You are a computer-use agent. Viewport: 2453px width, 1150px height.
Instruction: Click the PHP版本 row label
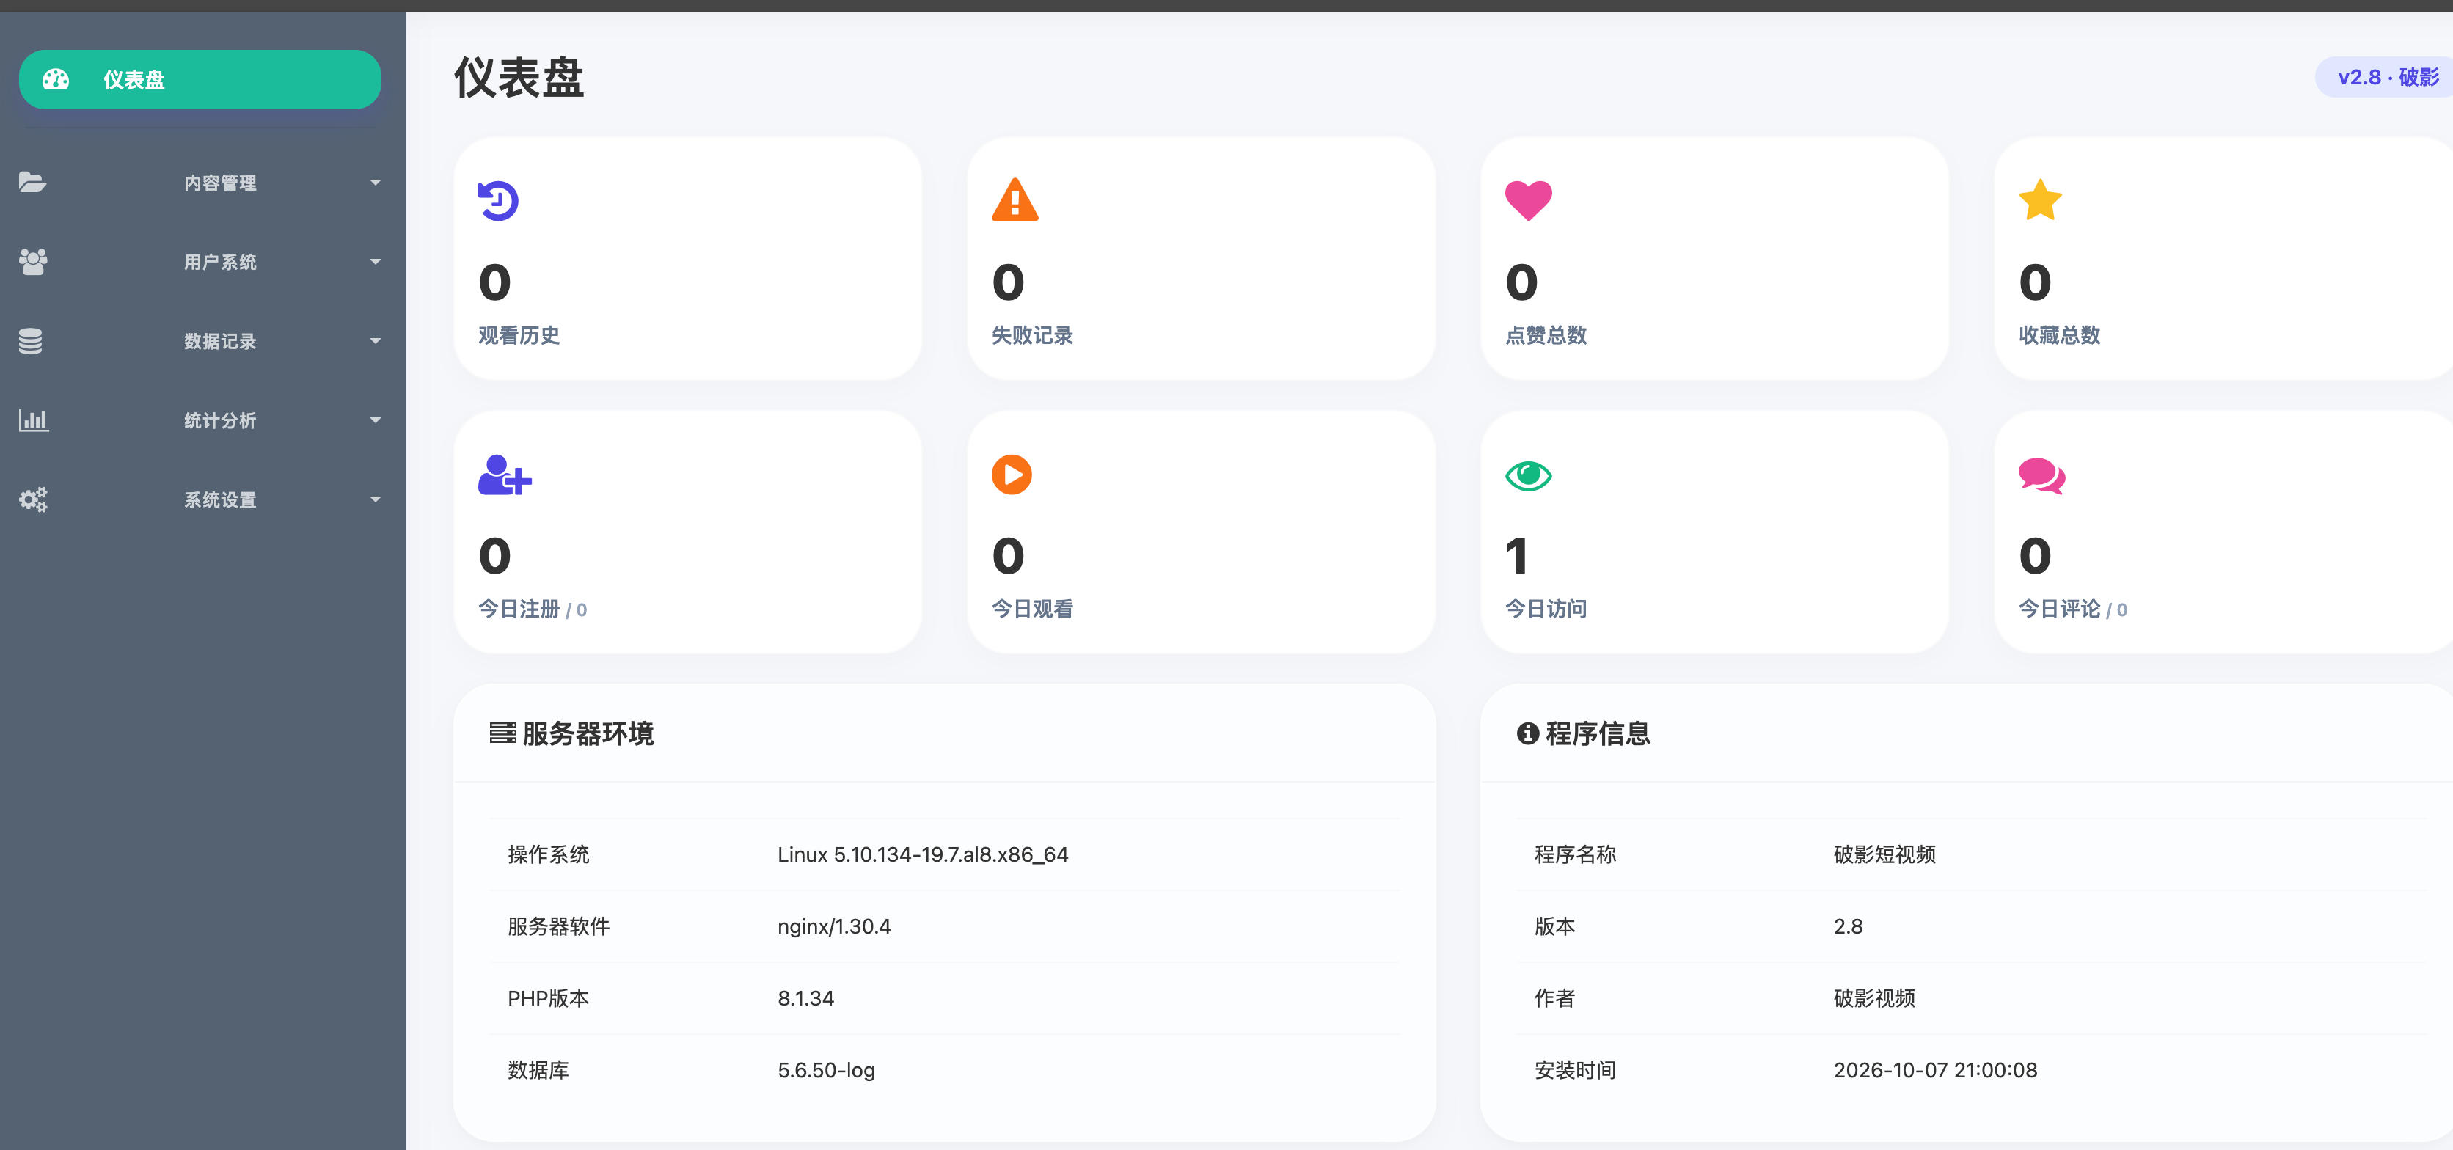point(547,997)
